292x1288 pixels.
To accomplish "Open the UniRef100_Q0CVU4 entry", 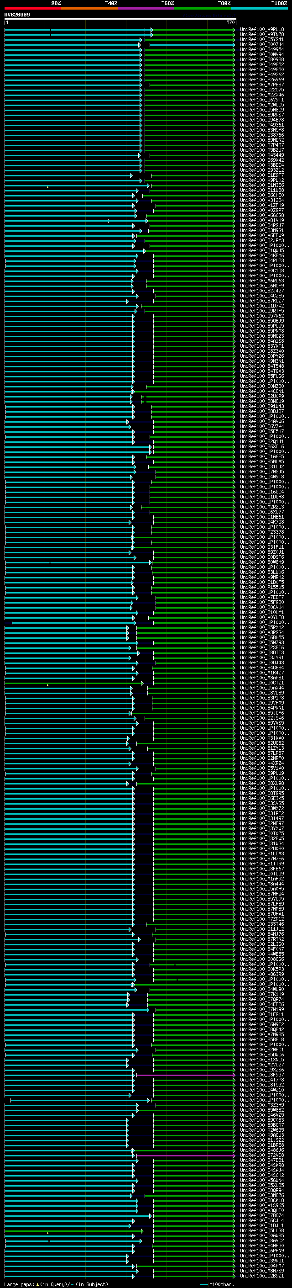I will click(262, 608).
